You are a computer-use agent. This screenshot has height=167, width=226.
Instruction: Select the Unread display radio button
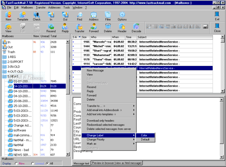33,163
